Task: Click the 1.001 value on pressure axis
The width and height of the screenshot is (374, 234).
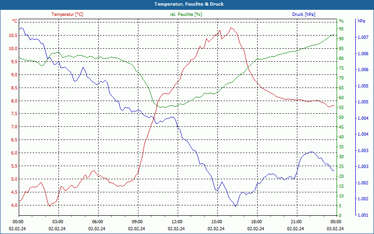Action: pyautogui.click(x=363, y=215)
